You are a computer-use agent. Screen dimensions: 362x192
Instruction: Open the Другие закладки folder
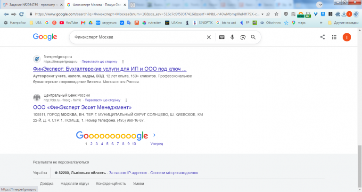coord(343,23)
